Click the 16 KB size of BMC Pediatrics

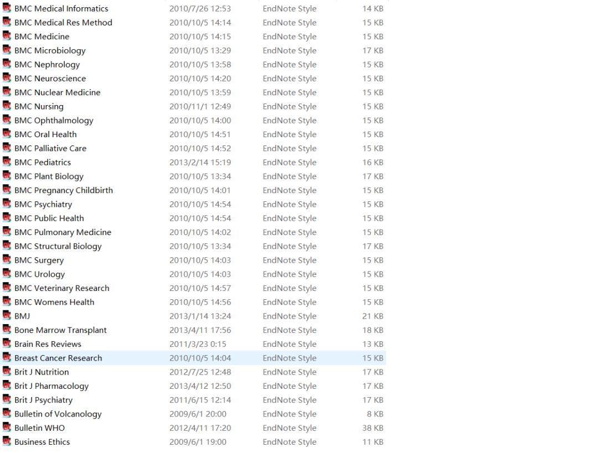click(373, 162)
